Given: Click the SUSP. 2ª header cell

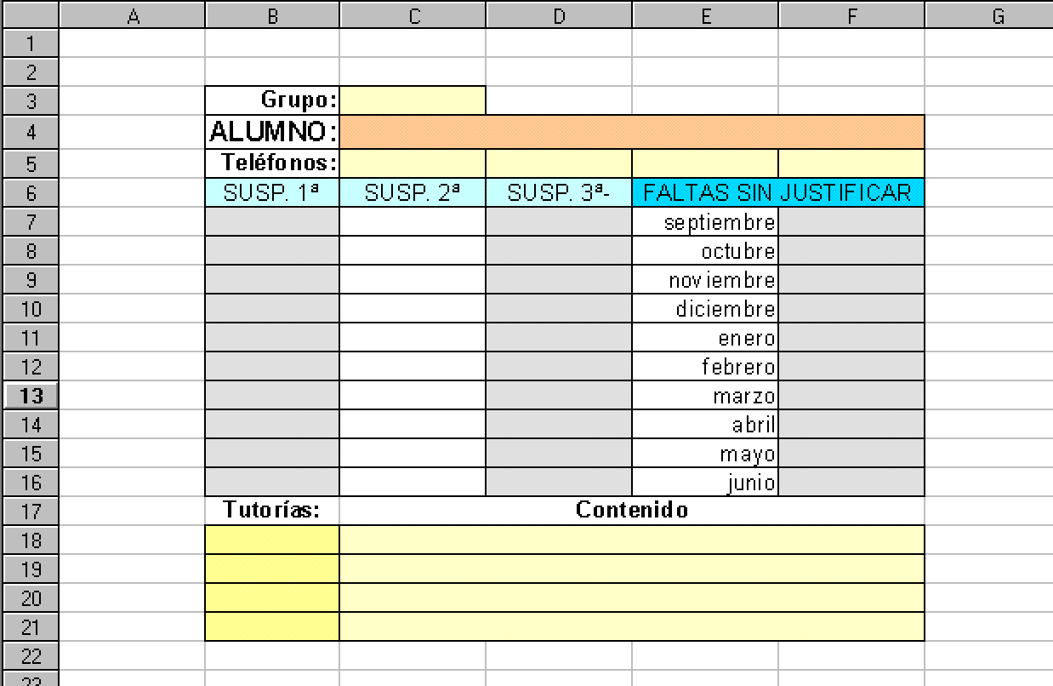Looking at the screenshot, I should tap(413, 193).
